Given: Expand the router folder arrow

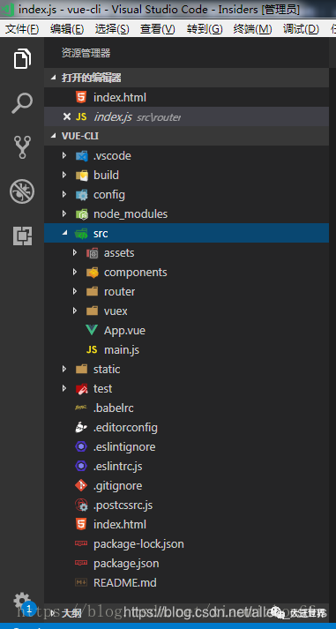Looking at the screenshot, I should pos(75,291).
